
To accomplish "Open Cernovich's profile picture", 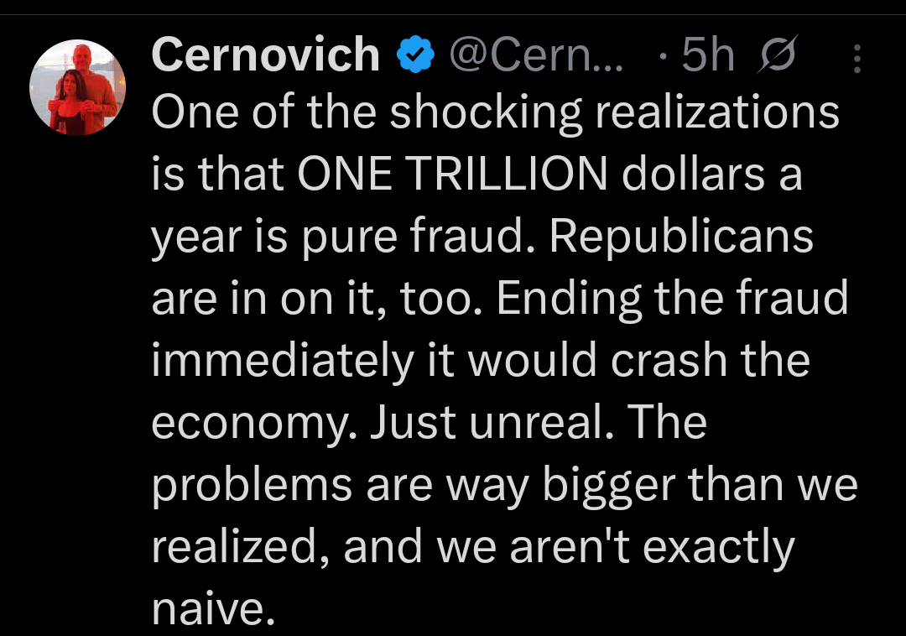I will coord(77,88).
